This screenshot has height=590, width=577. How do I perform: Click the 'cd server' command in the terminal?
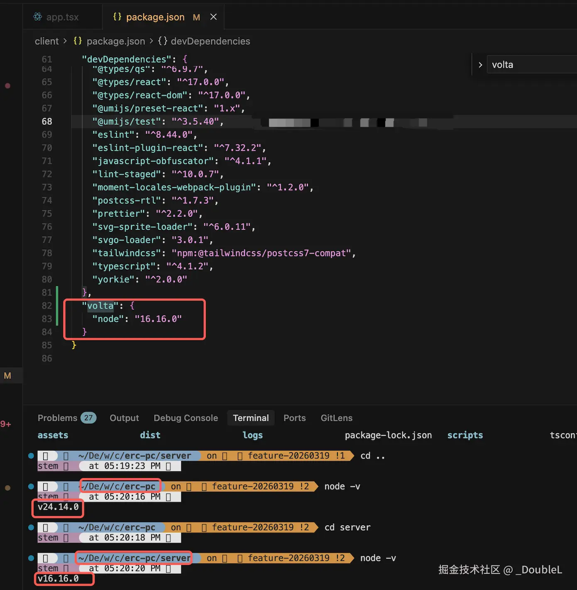tap(347, 527)
